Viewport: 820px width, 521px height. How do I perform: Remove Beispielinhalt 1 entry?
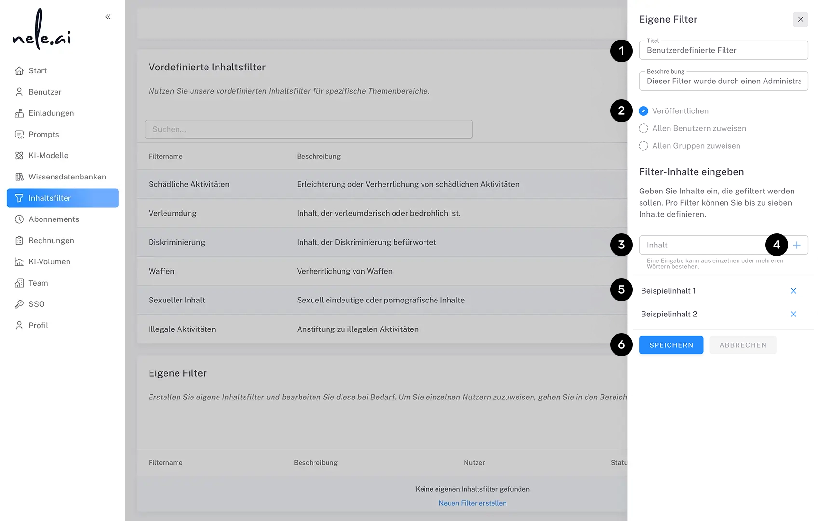point(793,291)
